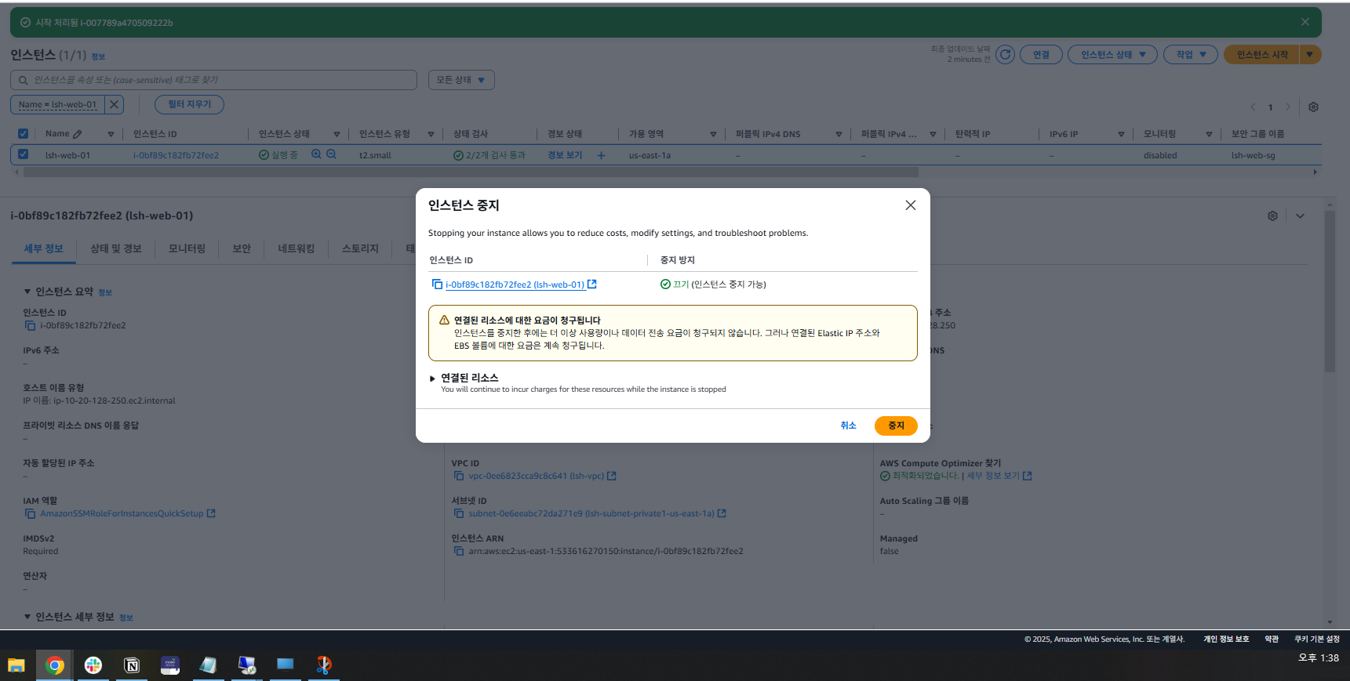Click the refresh instances icon
The height and width of the screenshot is (681, 1350).
pyautogui.click(x=1005, y=55)
